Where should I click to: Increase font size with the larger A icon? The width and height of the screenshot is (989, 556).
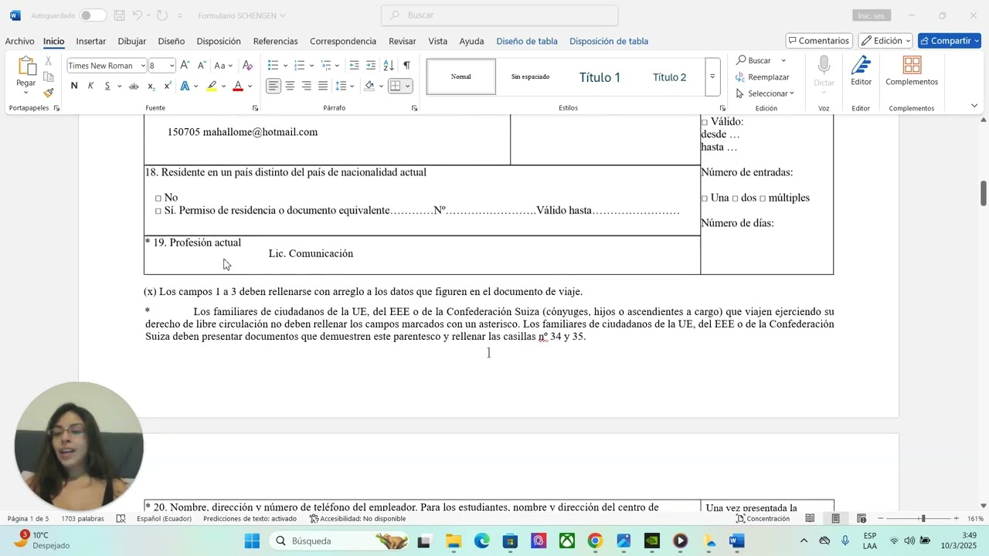185,66
